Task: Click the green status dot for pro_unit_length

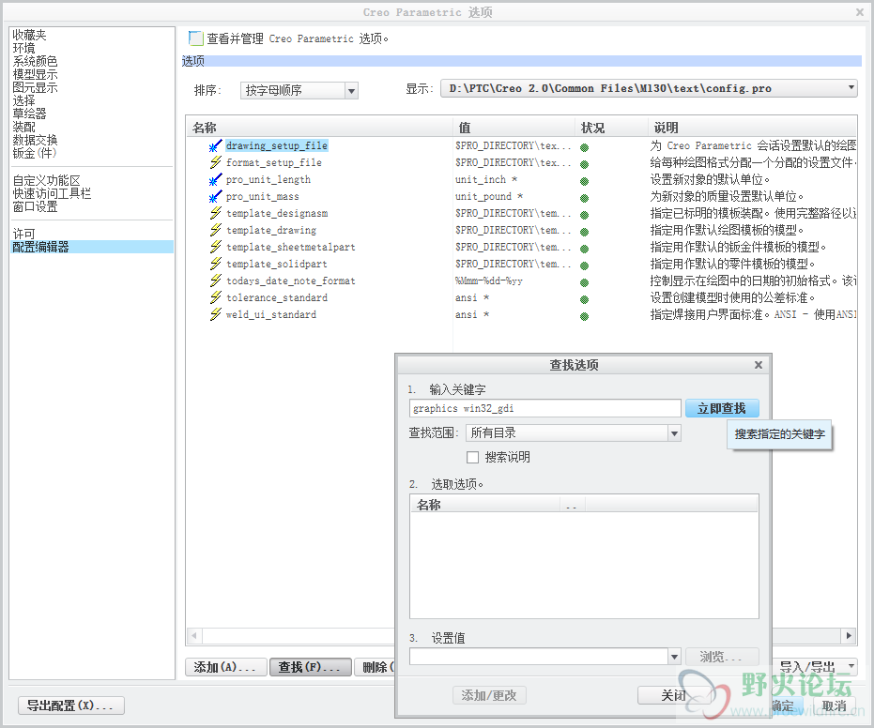Action: (584, 181)
